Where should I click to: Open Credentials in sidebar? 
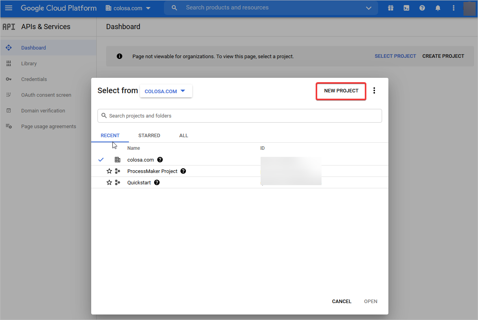(48, 79)
